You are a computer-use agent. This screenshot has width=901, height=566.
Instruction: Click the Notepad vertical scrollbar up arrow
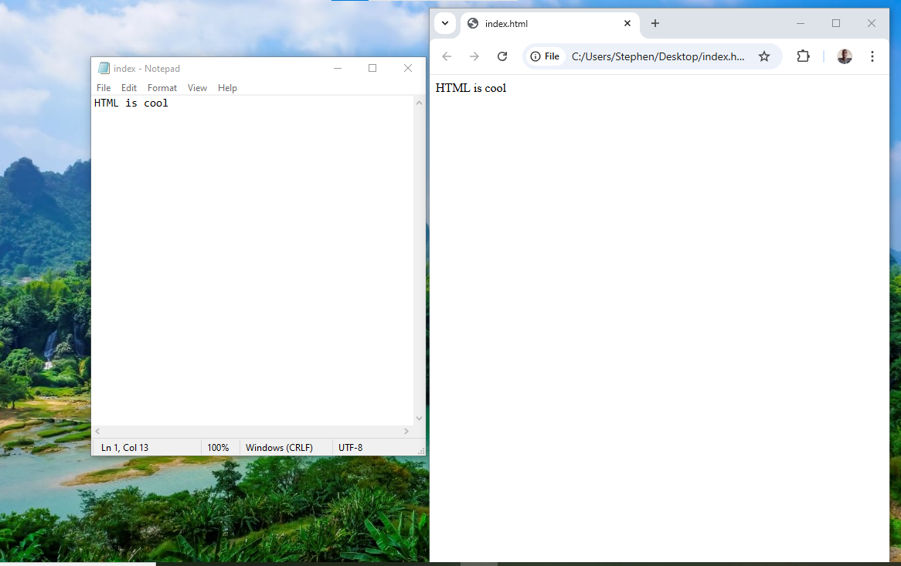[x=419, y=103]
